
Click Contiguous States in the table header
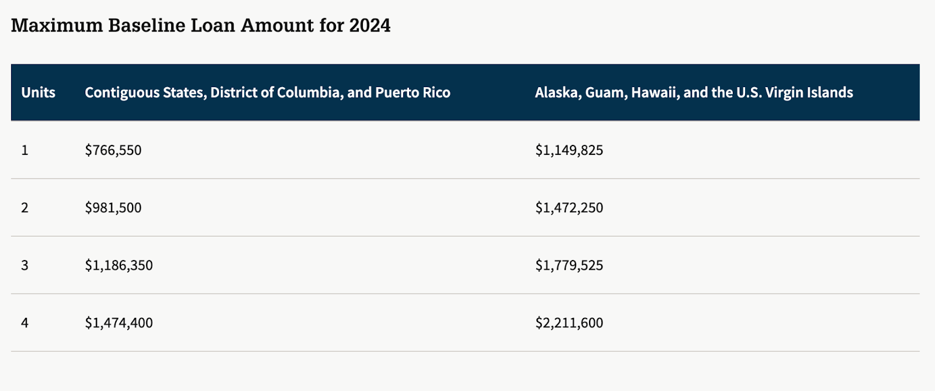coord(144,92)
